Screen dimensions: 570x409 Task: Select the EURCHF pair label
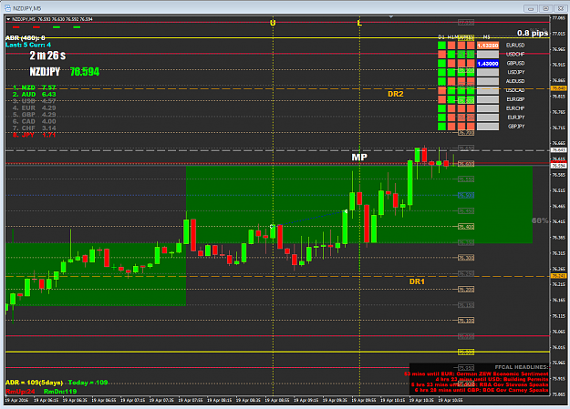pyautogui.click(x=515, y=108)
